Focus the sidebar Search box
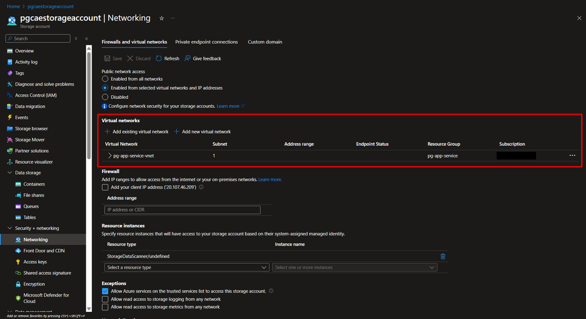The width and height of the screenshot is (586, 319). [38, 39]
